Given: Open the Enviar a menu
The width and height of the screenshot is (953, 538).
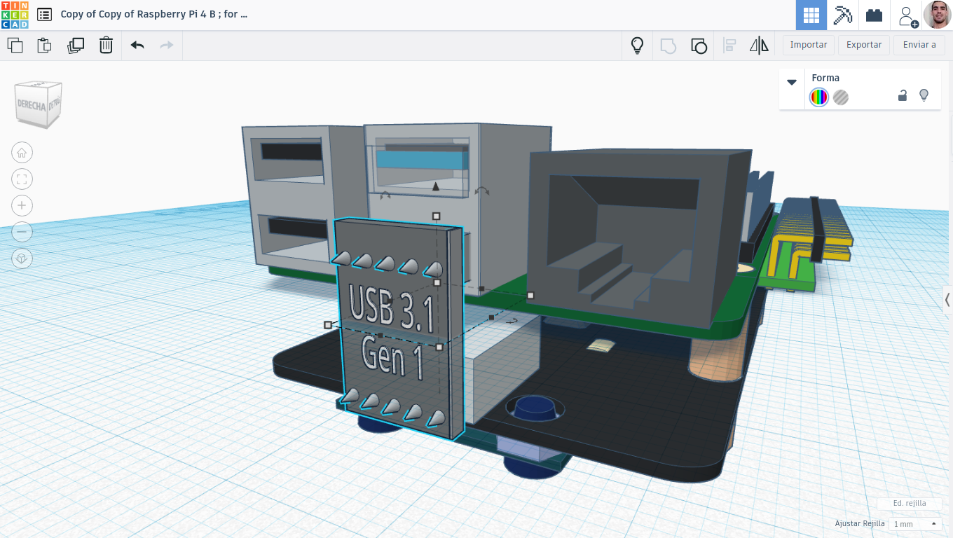Looking at the screenshot, I should pyautogui.click(x=919, y=45).
